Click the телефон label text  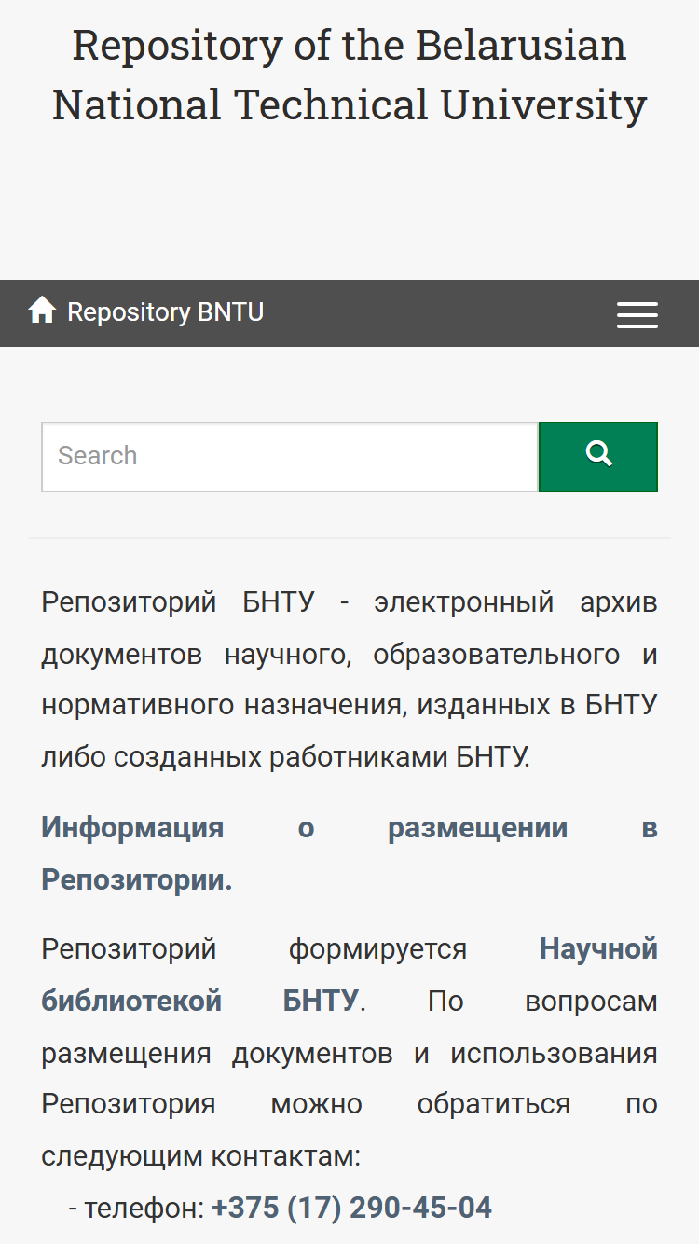pyautogui.click(x=144, y=1209)
